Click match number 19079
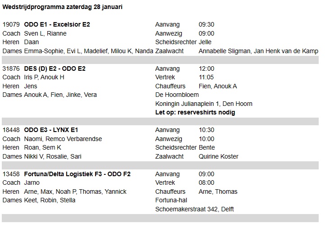 11,24
